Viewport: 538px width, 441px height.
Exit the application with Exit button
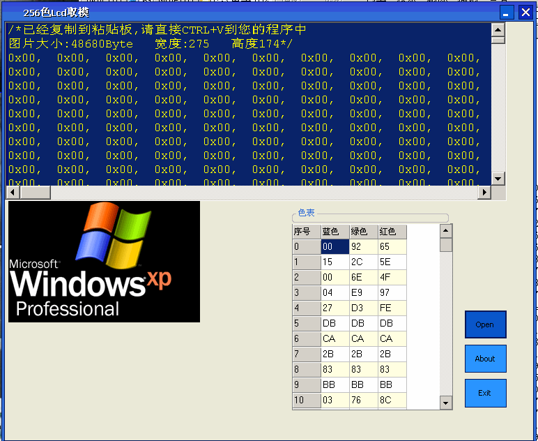485,393
